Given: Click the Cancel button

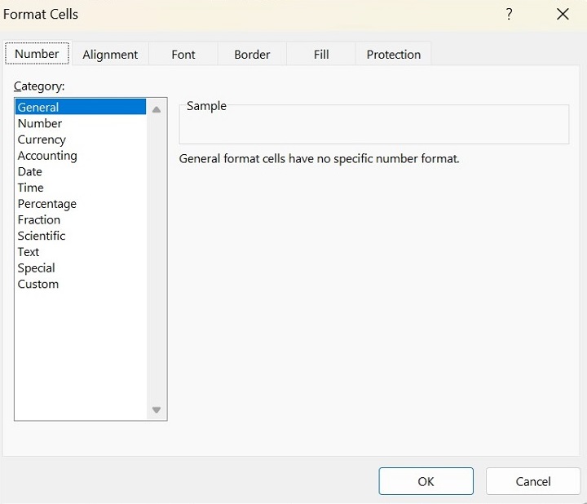Looking at the screenshot, I should [x=533, y=481].
